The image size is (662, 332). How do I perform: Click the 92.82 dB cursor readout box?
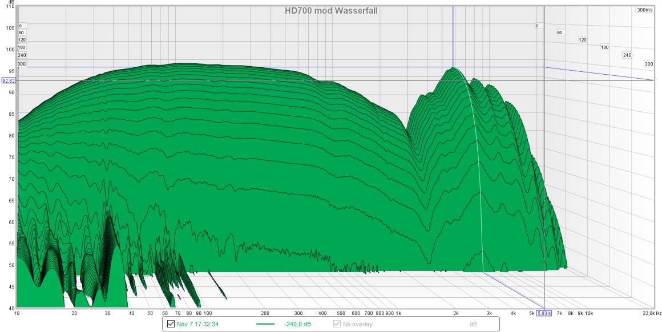pyautogui.click(x=8, y=80)
